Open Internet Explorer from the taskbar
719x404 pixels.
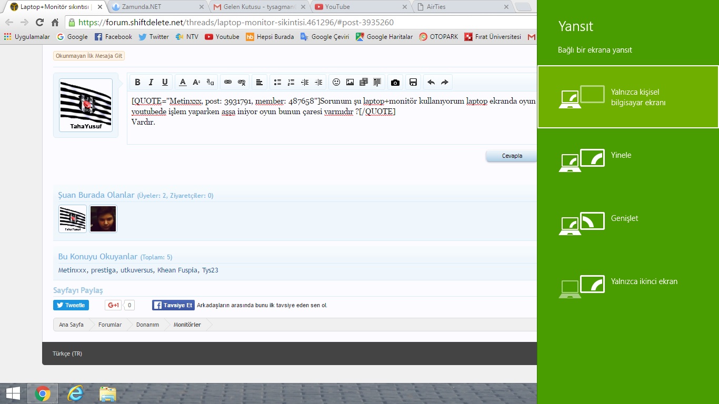[75, 393]
